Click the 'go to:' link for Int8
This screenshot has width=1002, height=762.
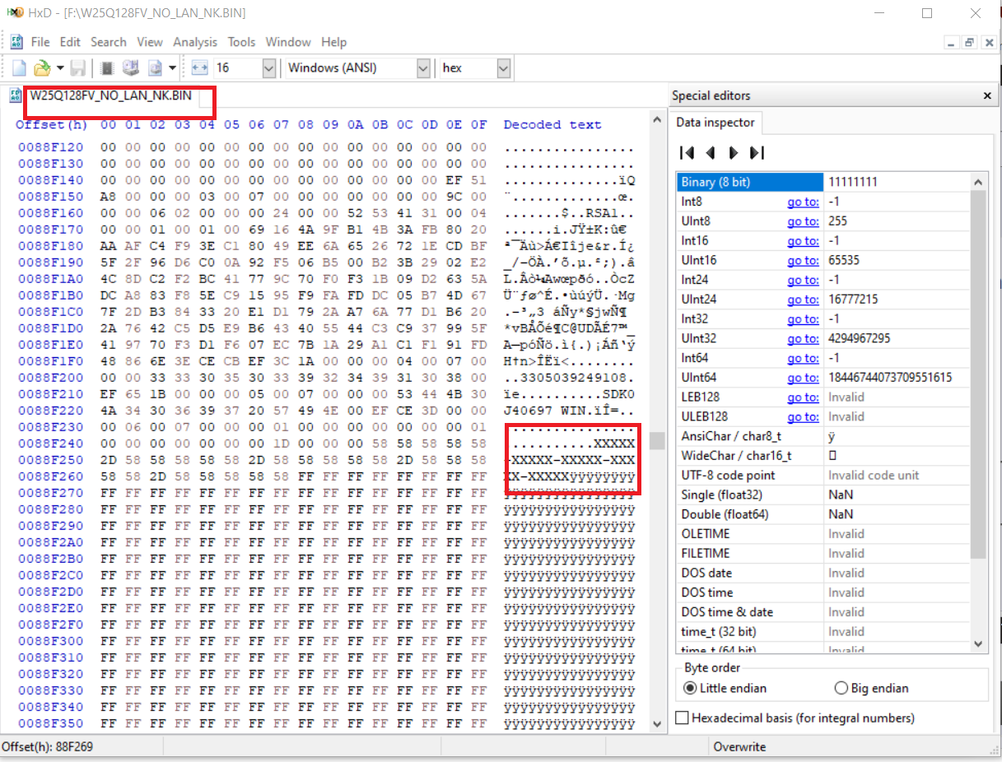(802, 202)
